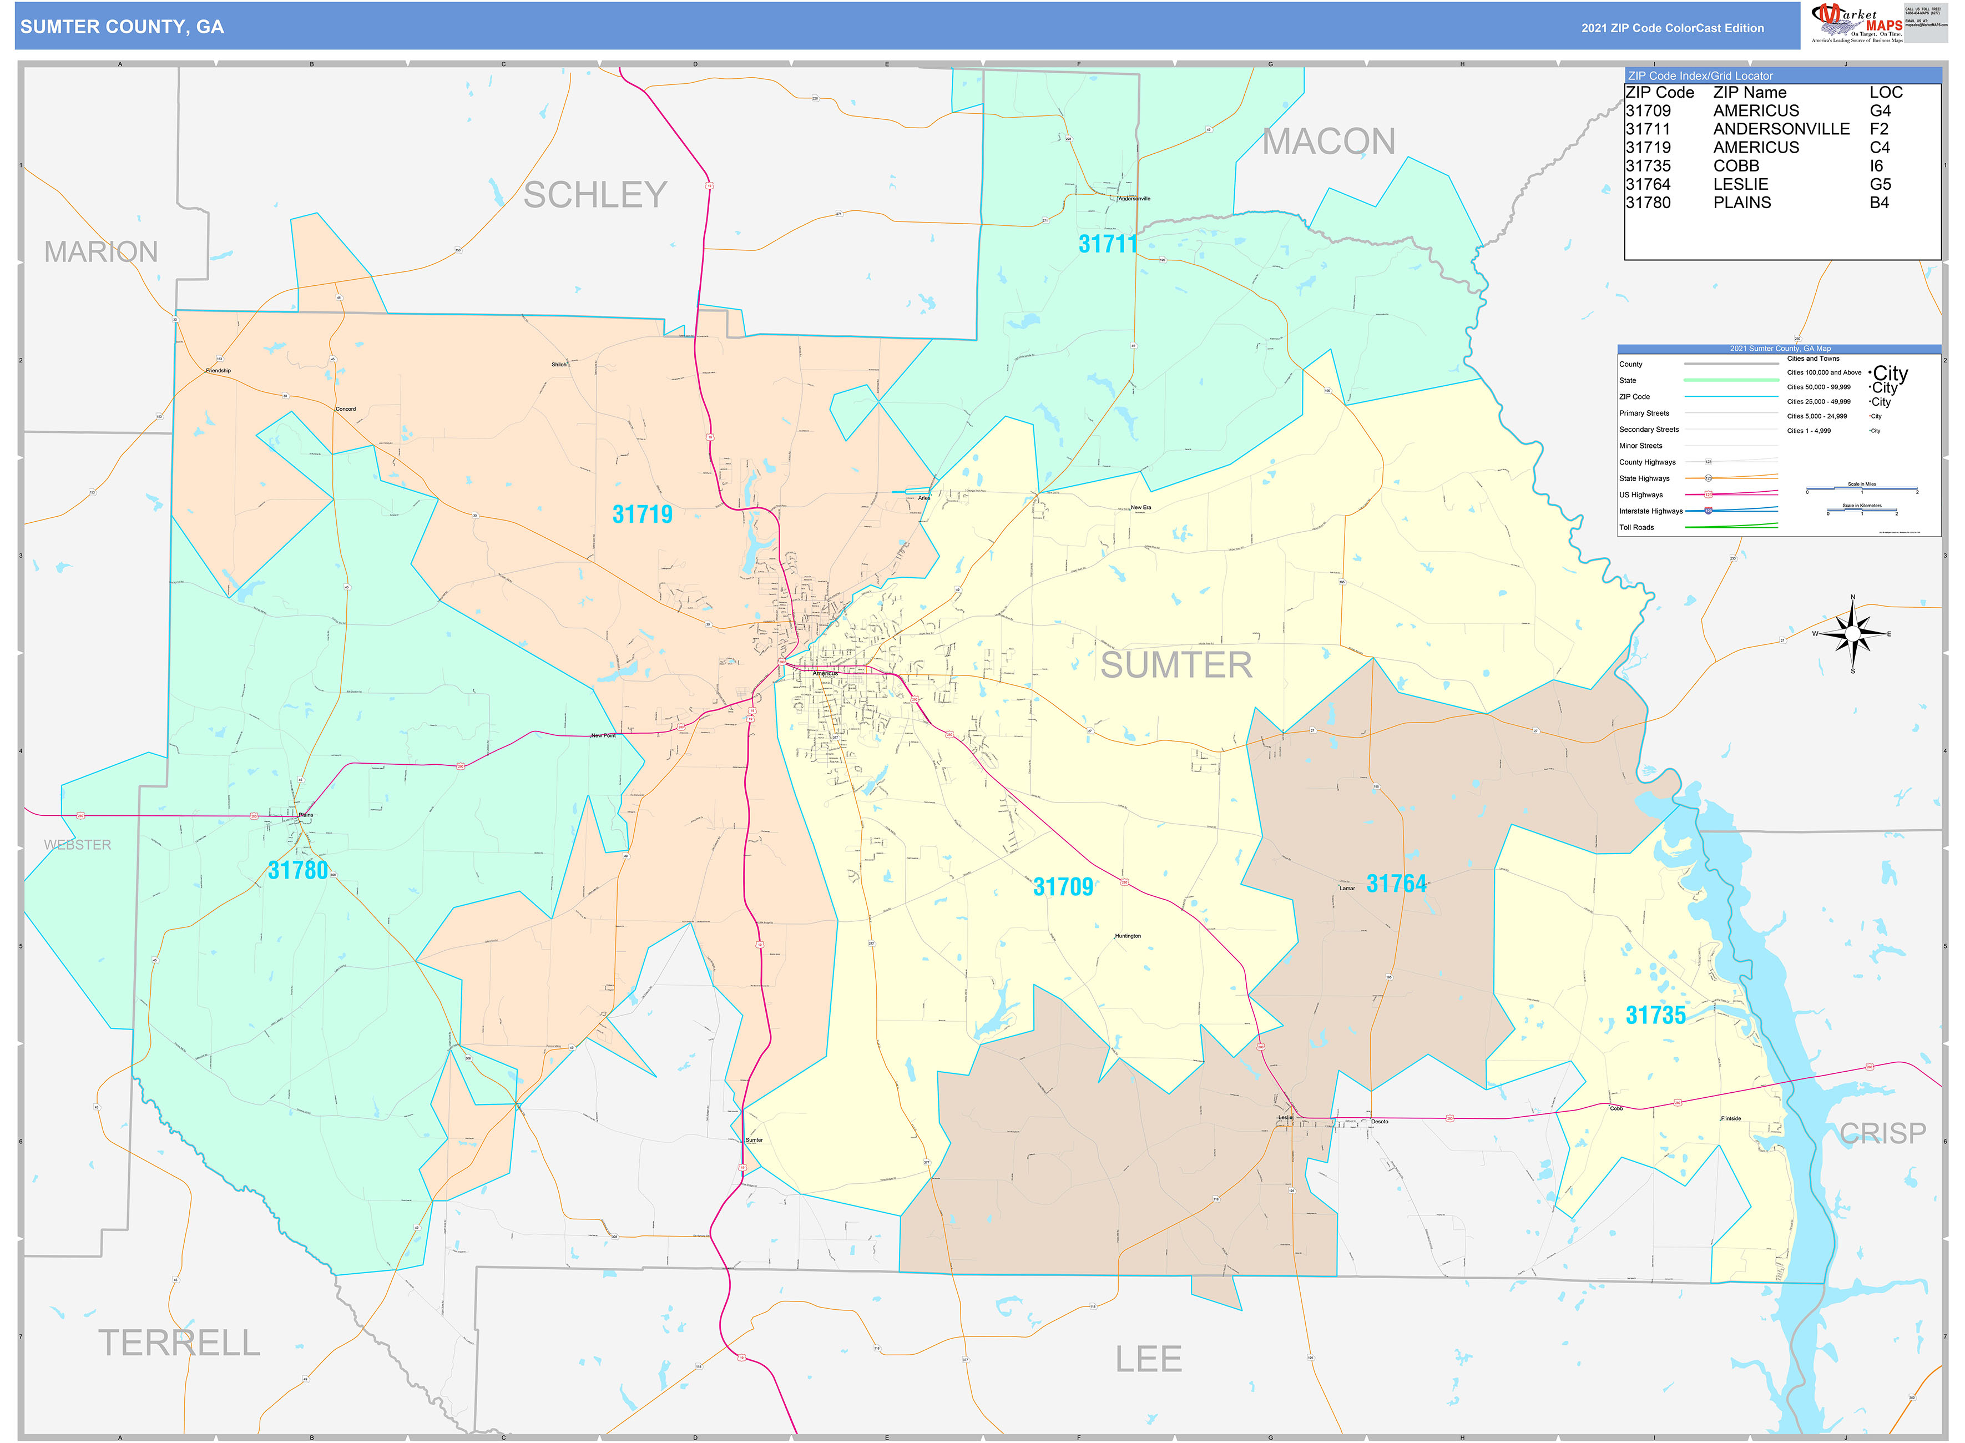Image resolution: width=1965 pixels, height=1443 pixels.
Task: Click the Interstate Highways shield icon
Action: (1709, 512)
